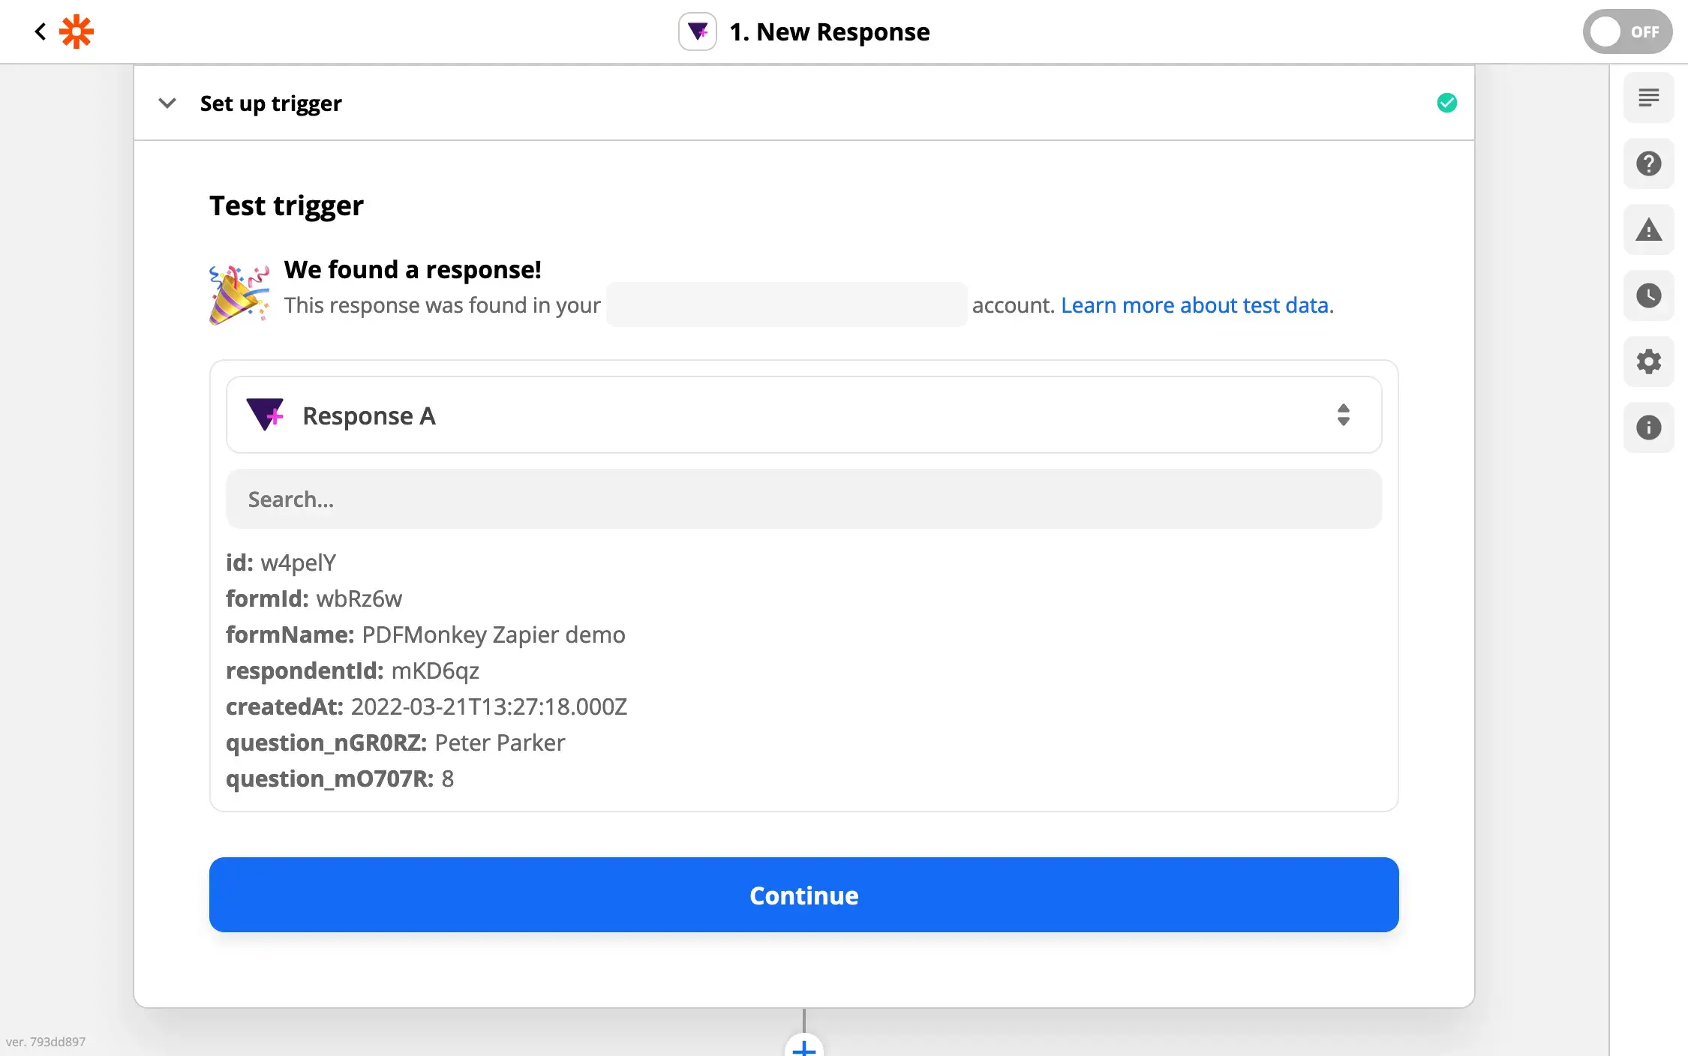Open Learn more about test data link
Viewport: 1688px width, 1056px height.
pos(1196,304)
